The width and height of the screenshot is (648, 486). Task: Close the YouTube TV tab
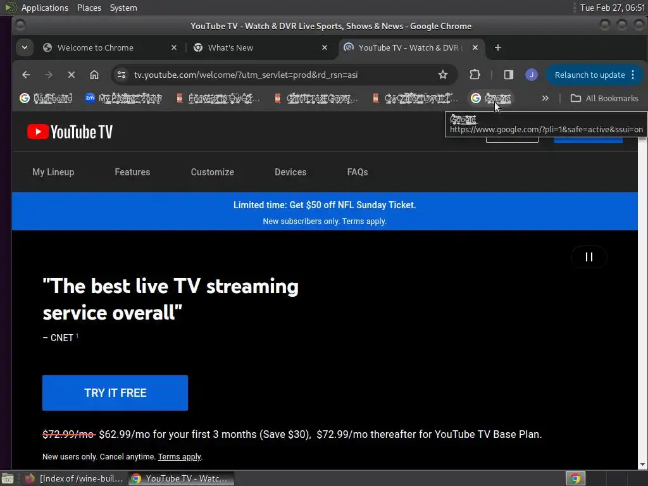(475, 47)
